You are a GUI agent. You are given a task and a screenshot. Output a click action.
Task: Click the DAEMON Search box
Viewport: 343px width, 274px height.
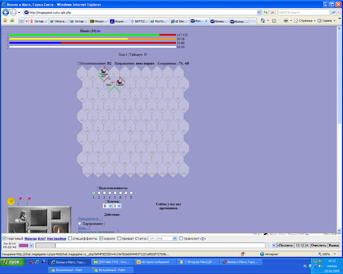[x=304, y=12]
